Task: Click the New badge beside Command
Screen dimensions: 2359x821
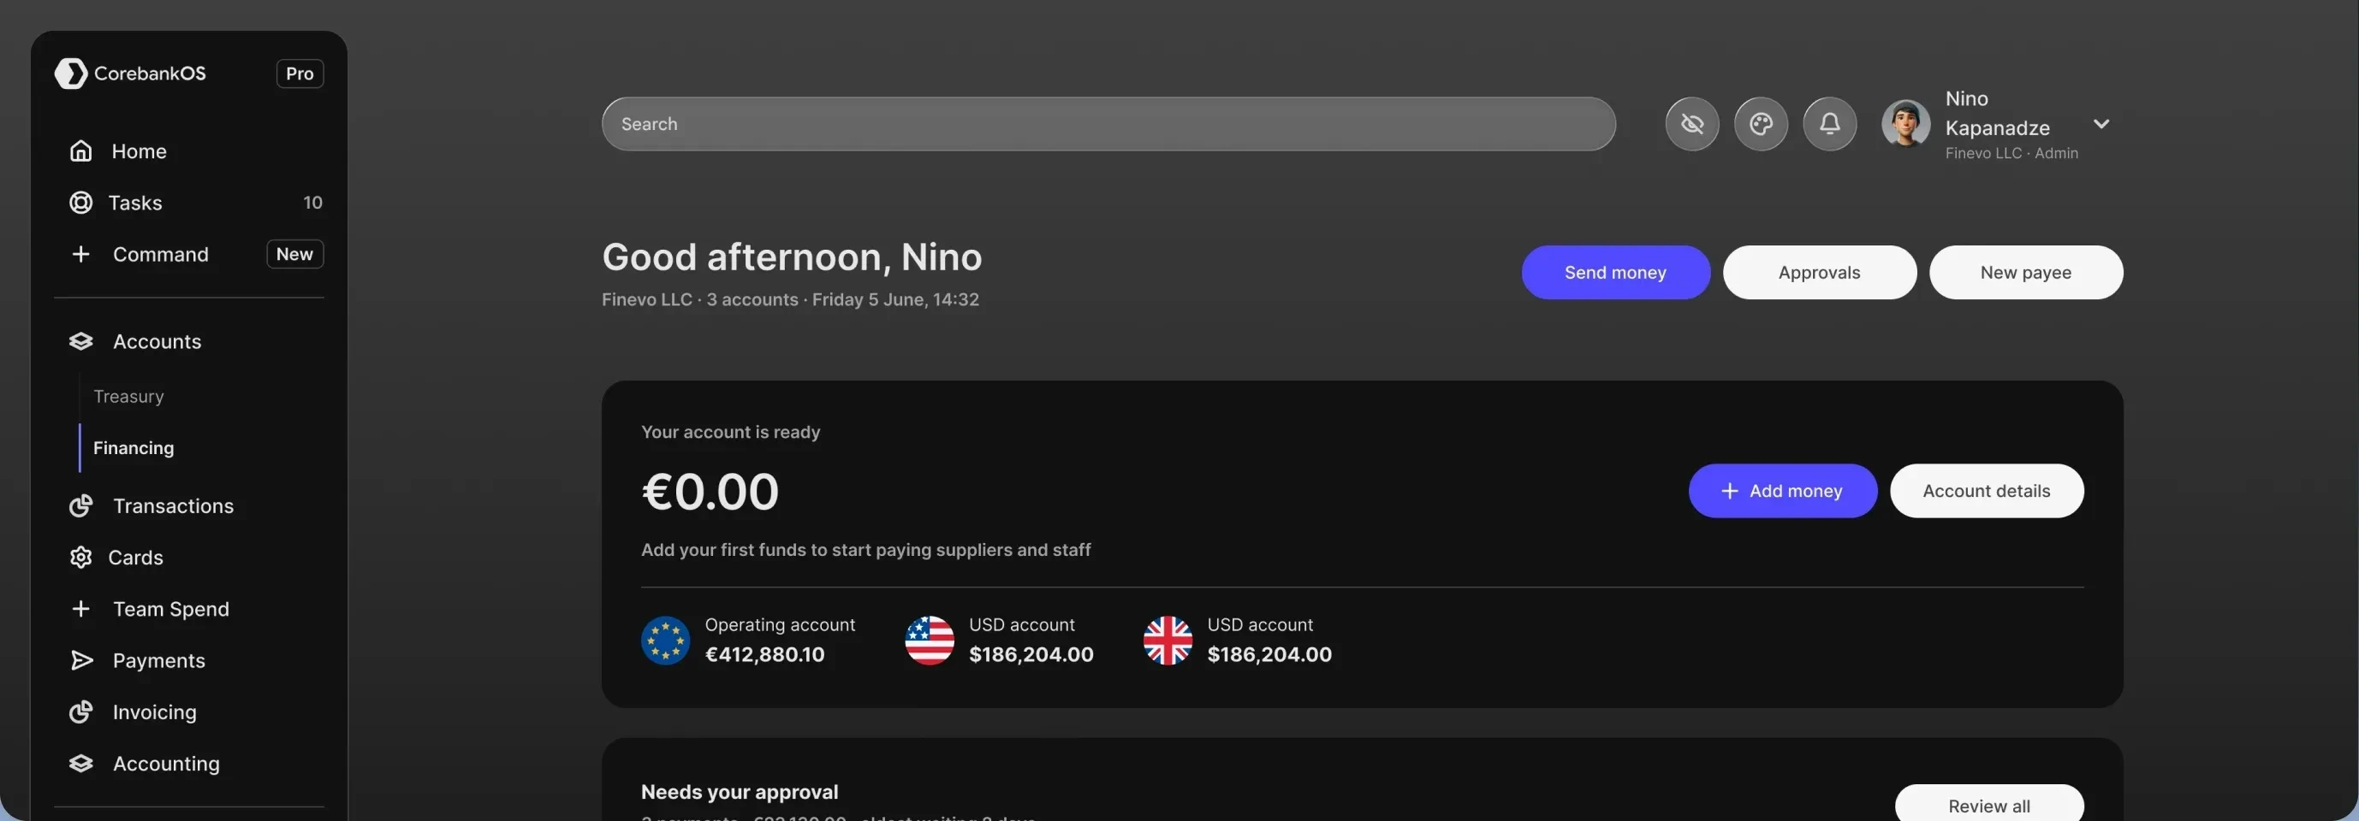Action: (294, 253)
